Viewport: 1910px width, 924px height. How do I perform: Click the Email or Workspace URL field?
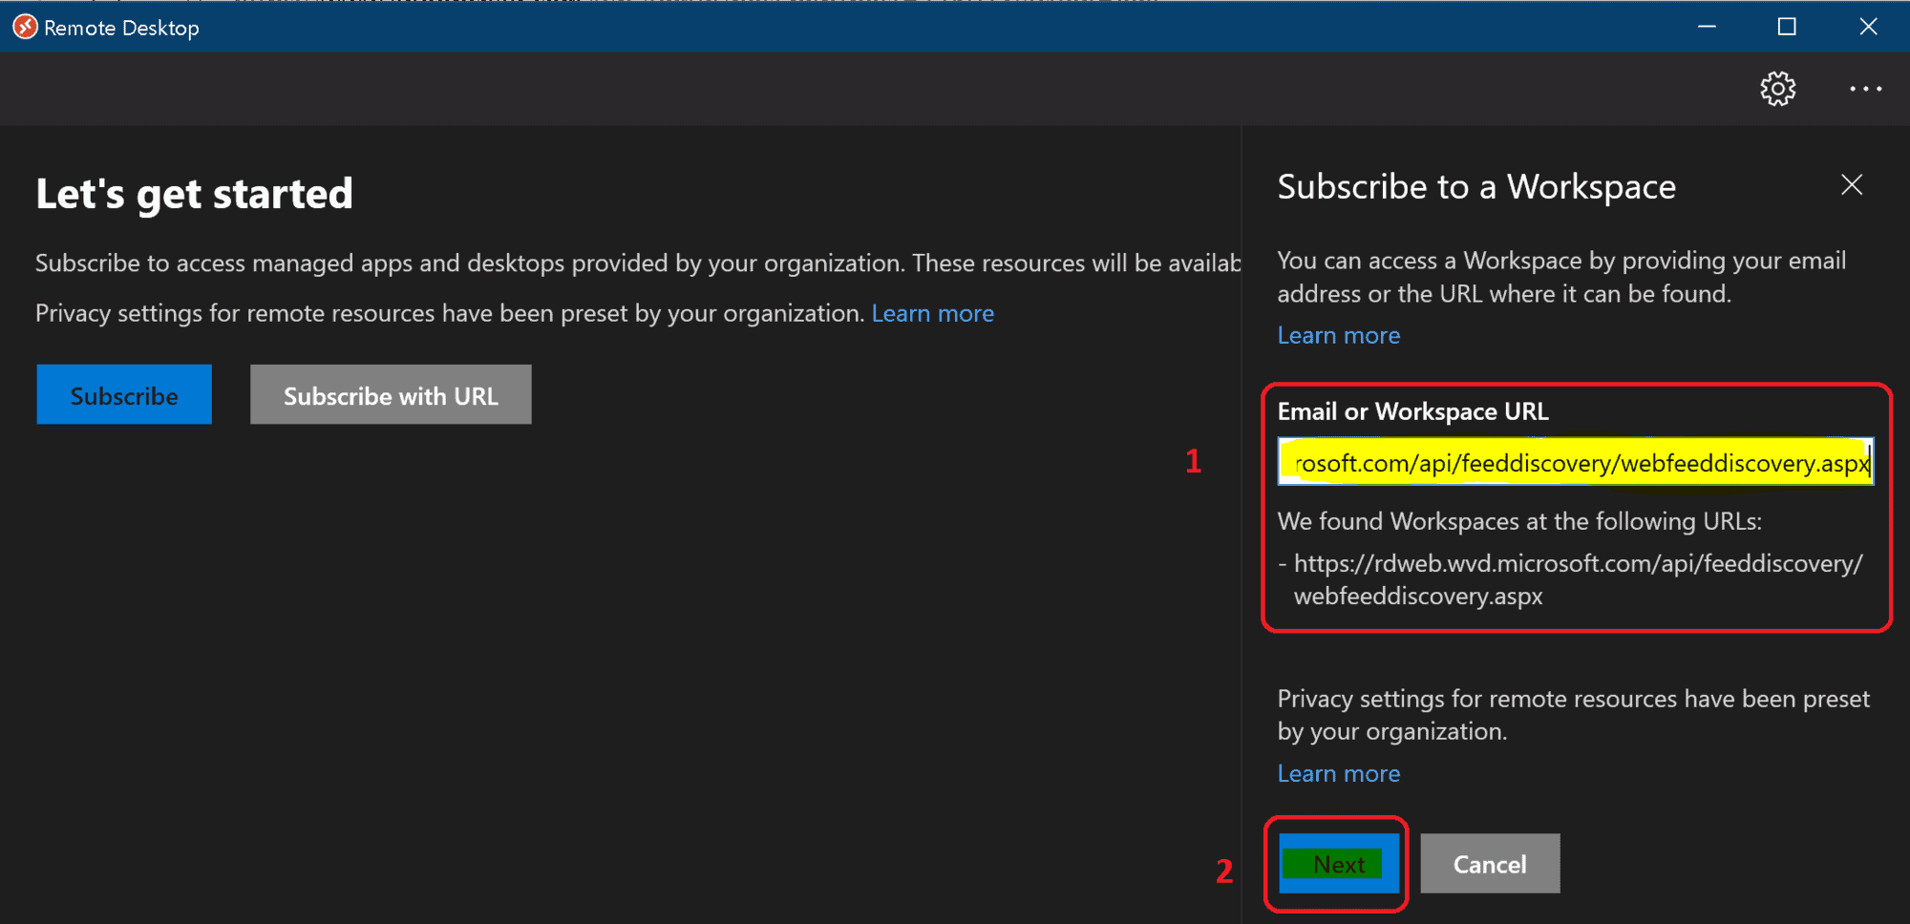point(1576,462)
